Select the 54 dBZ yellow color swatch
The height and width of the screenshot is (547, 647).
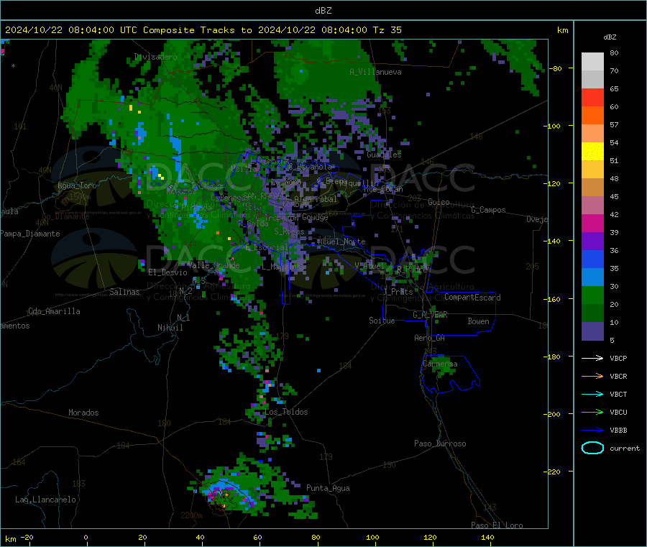pyautogui.click(x=592, y=152)
